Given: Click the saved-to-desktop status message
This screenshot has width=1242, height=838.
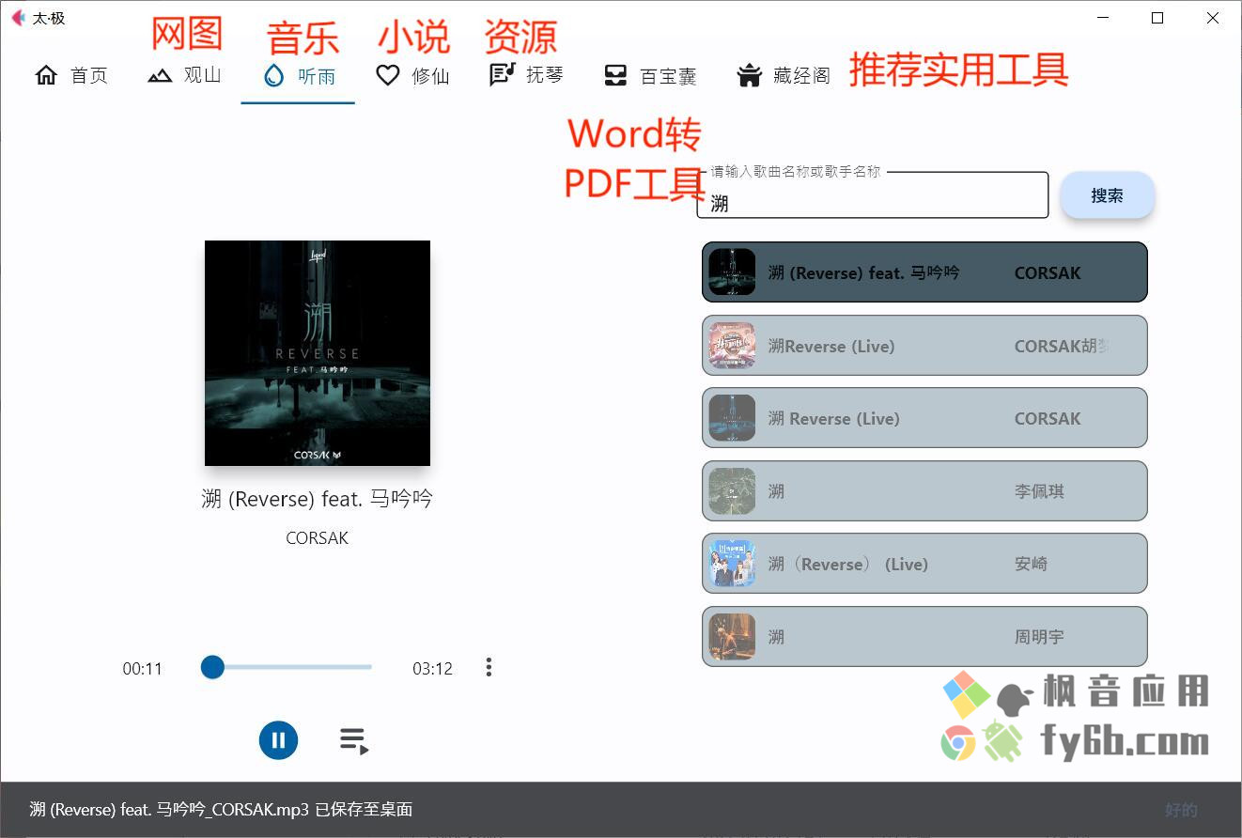Looking at the screenshot, I should [221, 809].
